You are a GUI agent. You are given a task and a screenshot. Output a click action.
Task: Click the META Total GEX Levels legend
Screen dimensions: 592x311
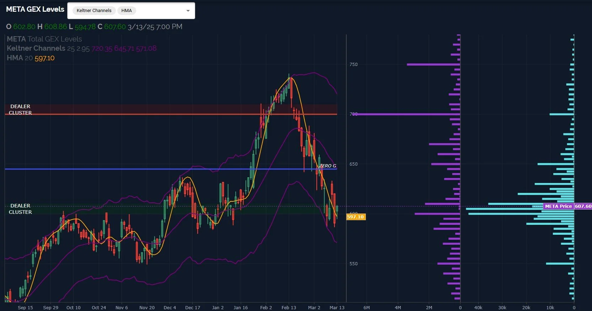(44, 39)
